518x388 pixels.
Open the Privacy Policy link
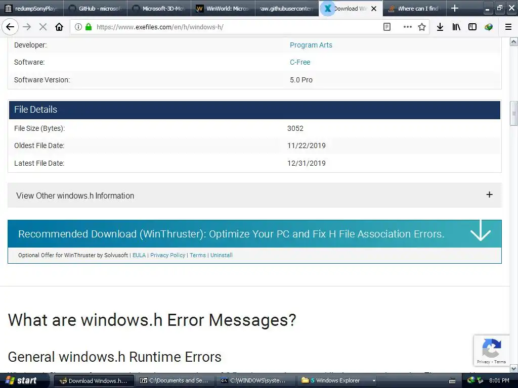tap(167, 255)
